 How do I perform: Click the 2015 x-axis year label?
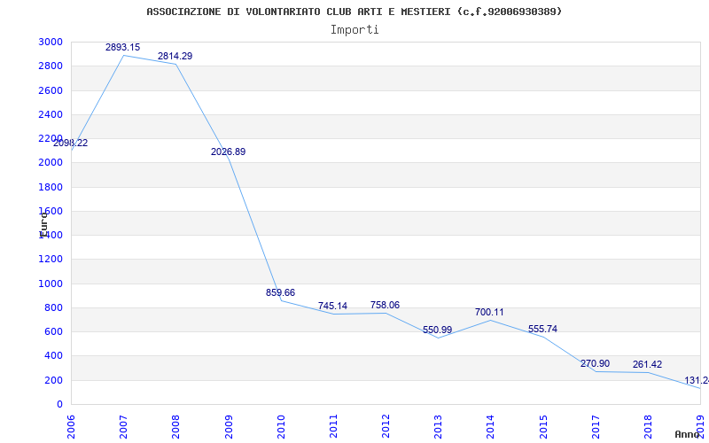[543, 426]
